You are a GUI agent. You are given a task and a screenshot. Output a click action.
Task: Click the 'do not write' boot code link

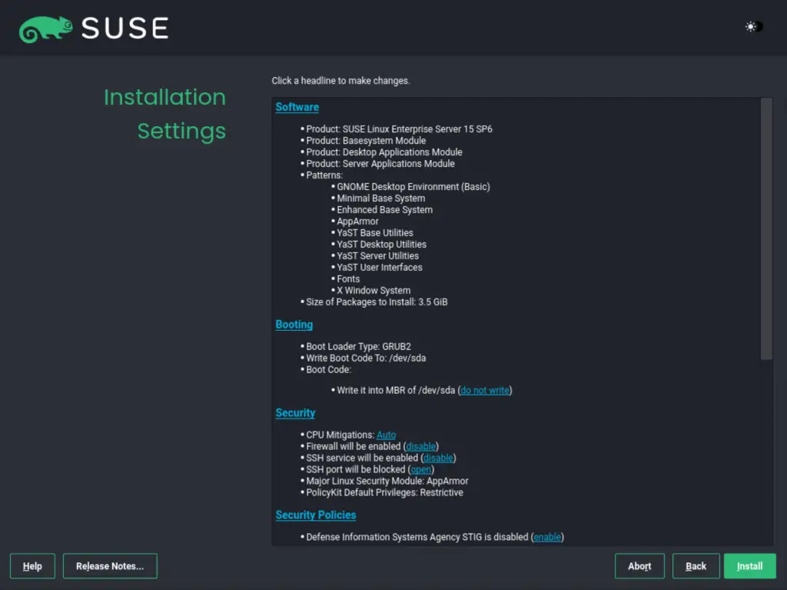[484, 390]
